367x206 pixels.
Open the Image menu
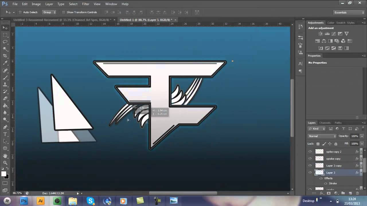tap(36, 4)
